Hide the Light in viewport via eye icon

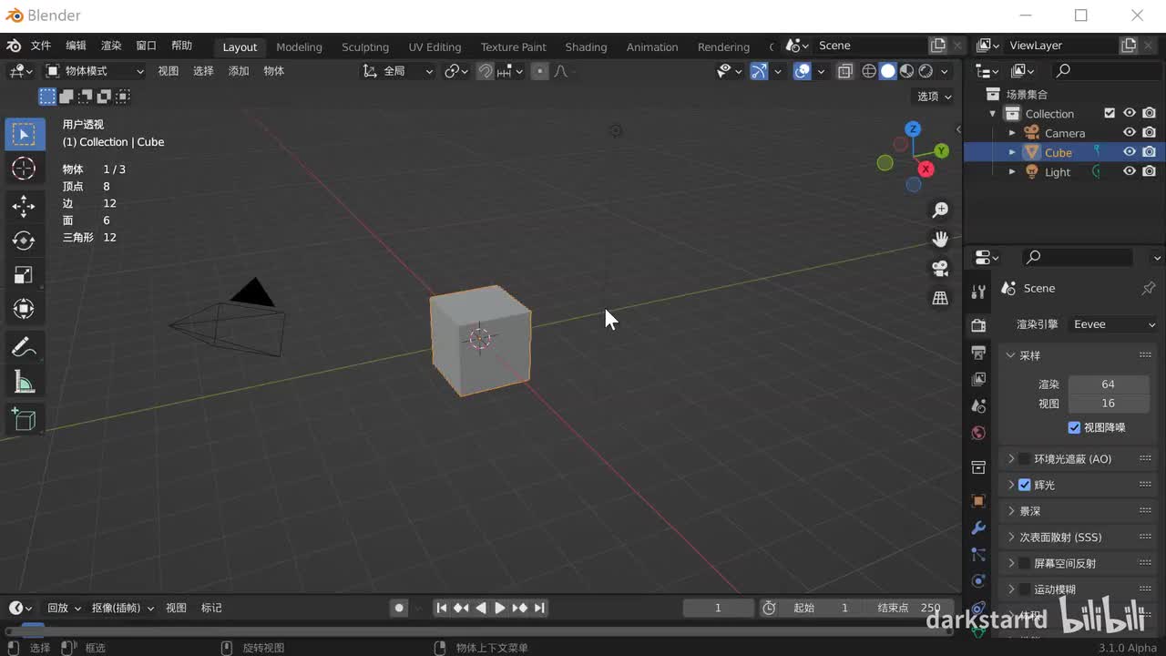[x=1130, y=171]
